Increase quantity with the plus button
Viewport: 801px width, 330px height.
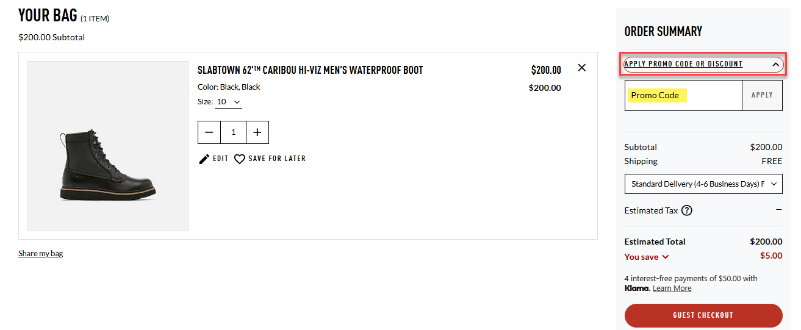point(257,132)
